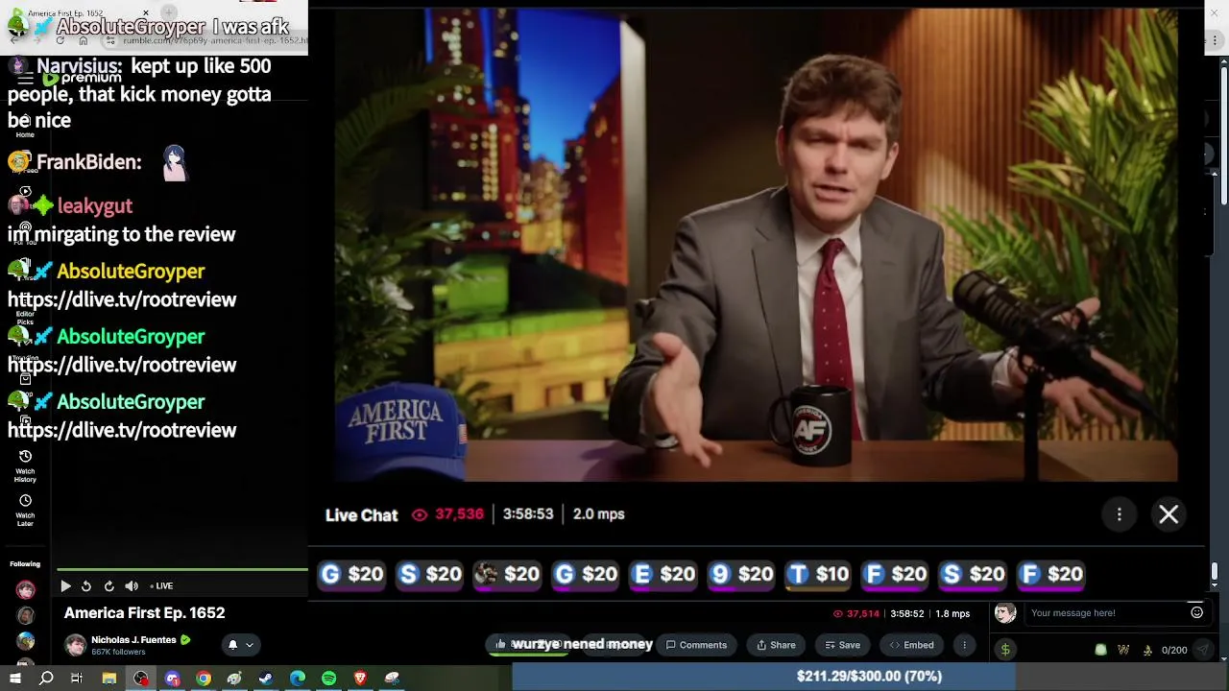
Task: Open Steam from taskbar
Action: tap(266, 679)
